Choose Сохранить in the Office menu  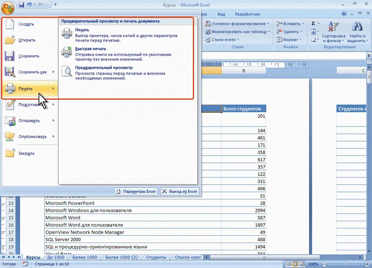point(30,56)
